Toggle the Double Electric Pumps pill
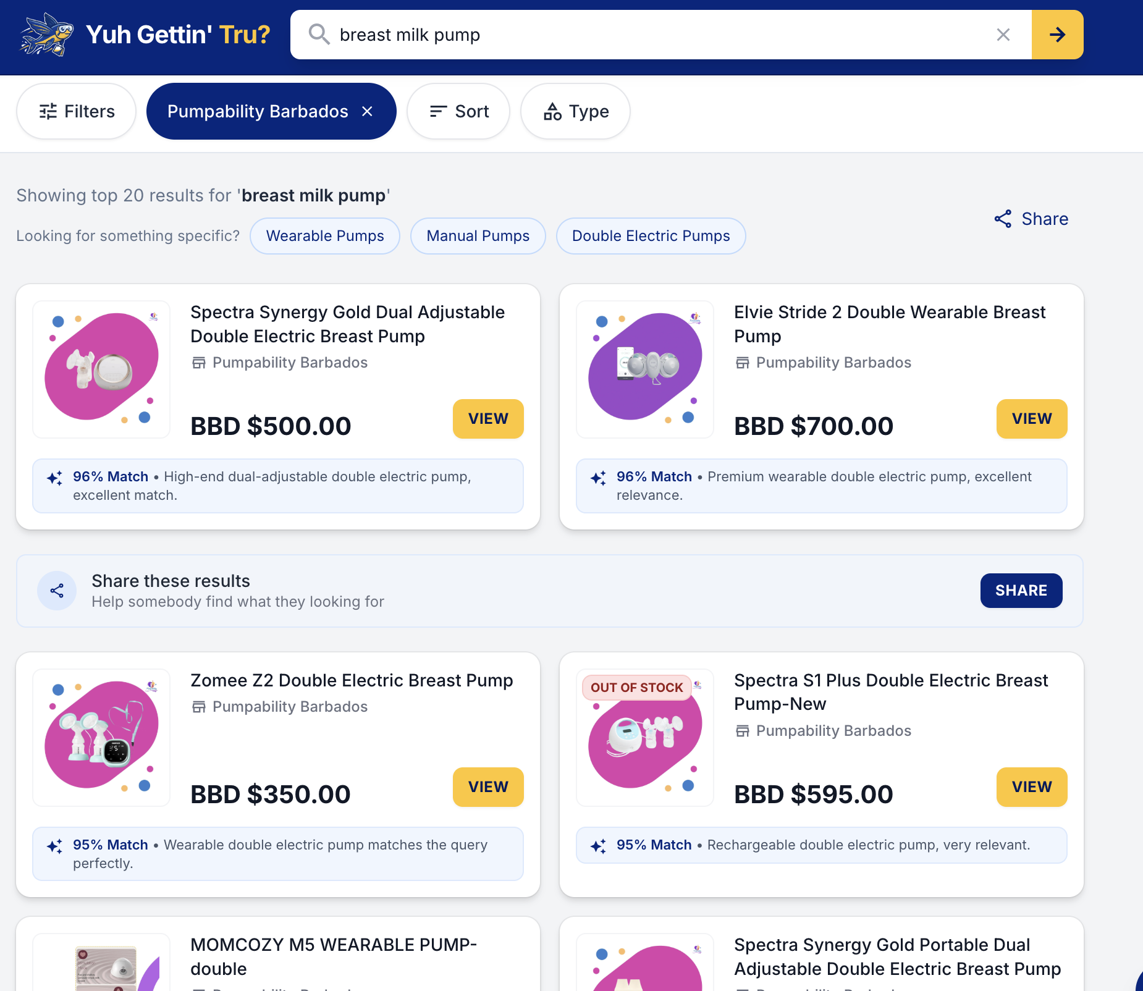This screenshot has width=1143, height=991. (x=651, y=235)
